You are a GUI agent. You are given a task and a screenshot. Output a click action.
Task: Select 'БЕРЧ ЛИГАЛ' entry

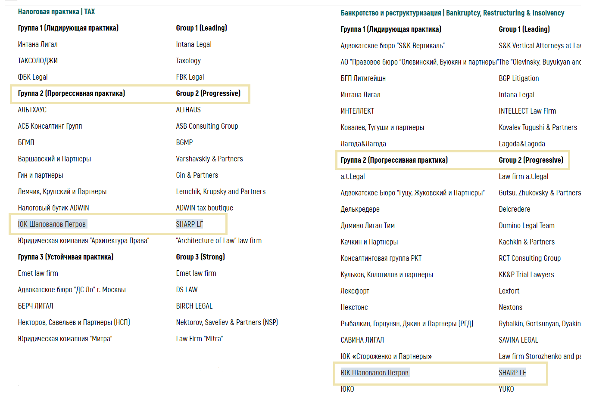36,306
